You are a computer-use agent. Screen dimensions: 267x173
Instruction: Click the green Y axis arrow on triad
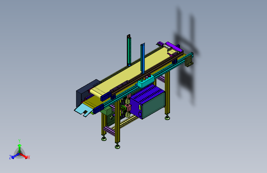[20, 148]
